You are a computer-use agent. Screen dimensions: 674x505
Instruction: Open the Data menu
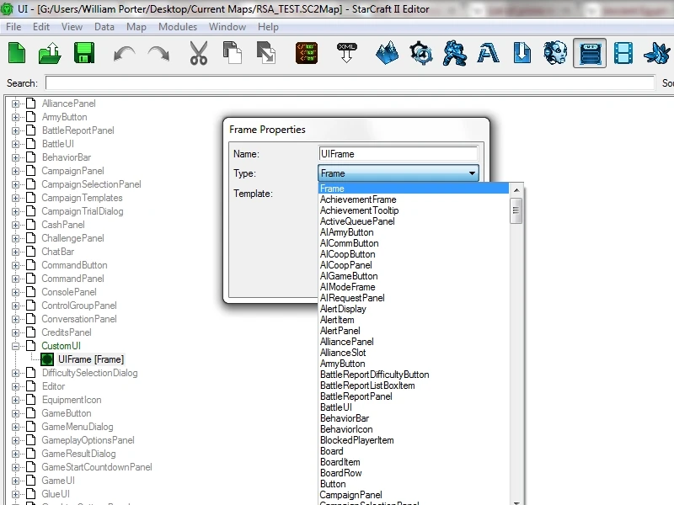point(104,27)
